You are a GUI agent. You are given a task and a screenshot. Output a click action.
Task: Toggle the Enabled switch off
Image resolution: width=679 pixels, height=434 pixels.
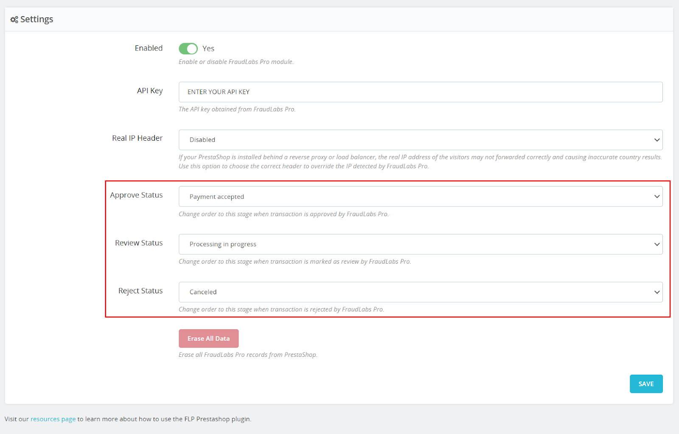click(188, 49)
